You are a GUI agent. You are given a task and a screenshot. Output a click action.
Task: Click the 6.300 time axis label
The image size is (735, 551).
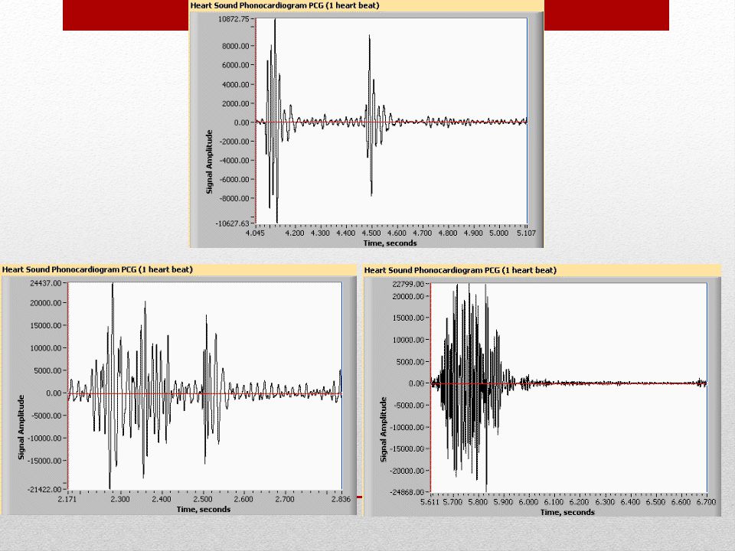click(605, 502)
